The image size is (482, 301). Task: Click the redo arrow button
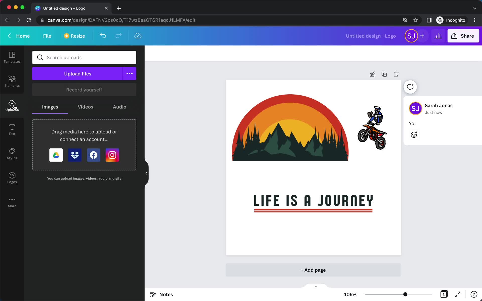pos(118,36)
